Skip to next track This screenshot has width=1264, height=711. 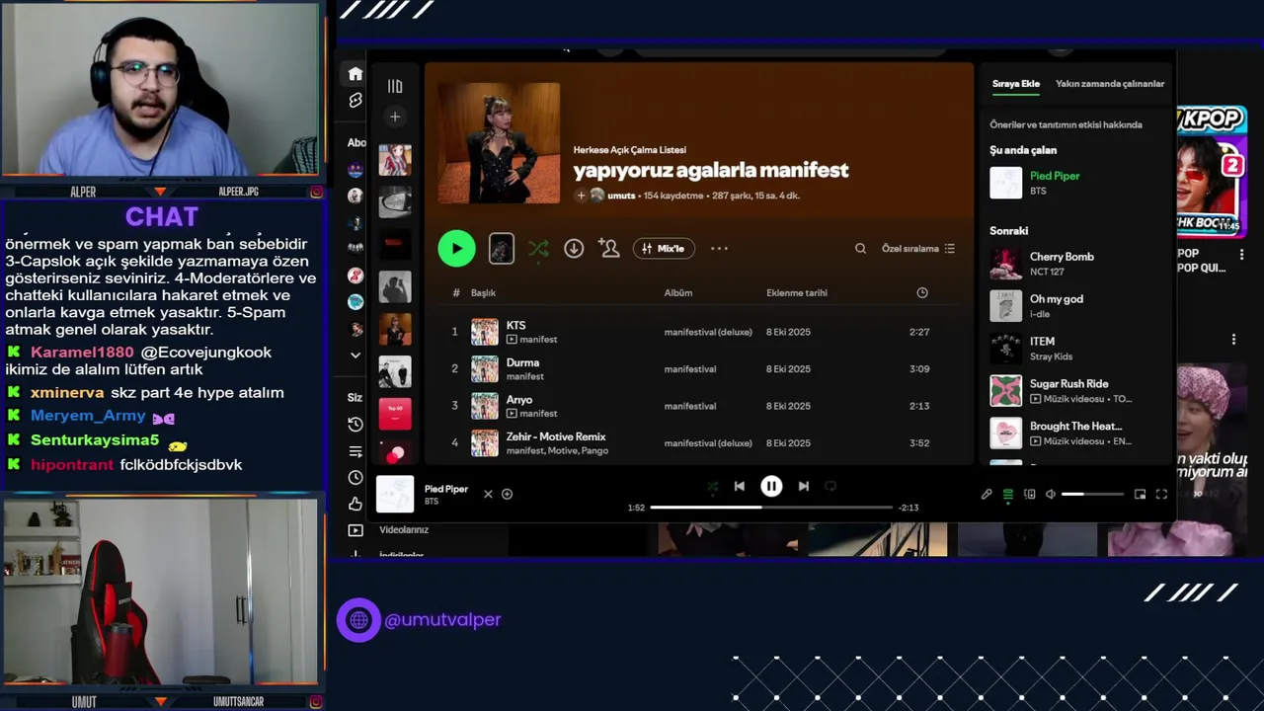tap(804, 486)
